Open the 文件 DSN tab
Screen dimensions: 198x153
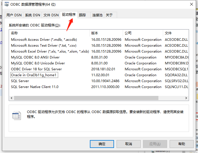[x=51, y=15]
